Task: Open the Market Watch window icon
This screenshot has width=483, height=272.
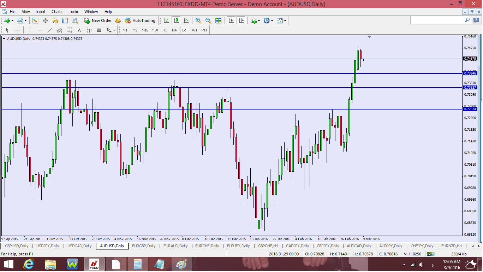Action: point(35,20)
